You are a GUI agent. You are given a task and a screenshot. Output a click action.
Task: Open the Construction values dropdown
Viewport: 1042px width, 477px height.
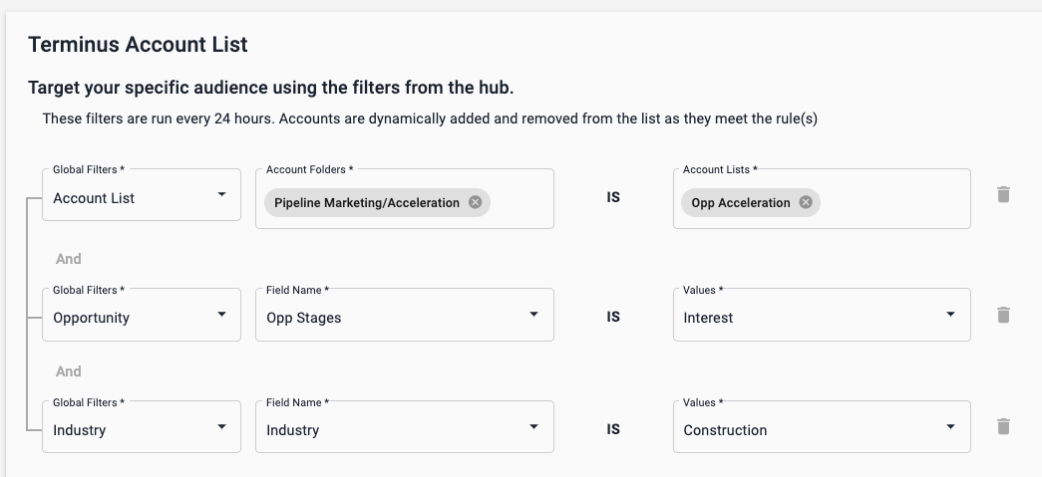click(822, 427)
